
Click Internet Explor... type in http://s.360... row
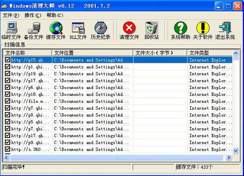coord(210,149)
